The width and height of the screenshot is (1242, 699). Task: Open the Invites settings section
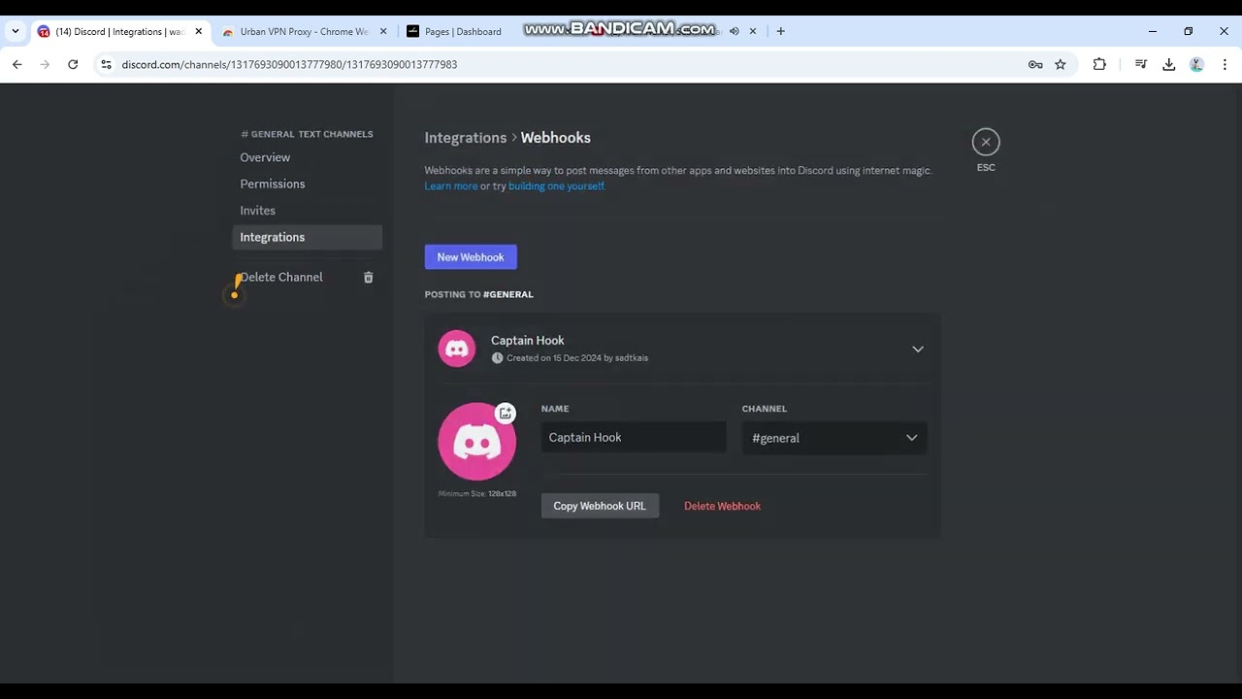(307, 211)
